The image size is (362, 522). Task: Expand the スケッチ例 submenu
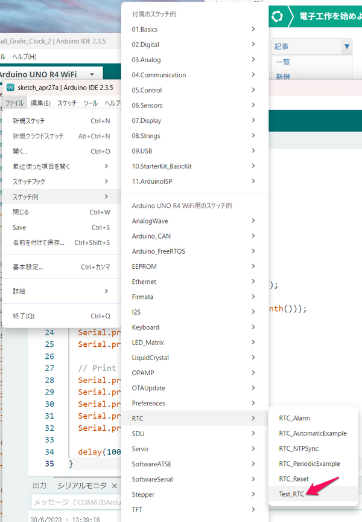(61, 197)
